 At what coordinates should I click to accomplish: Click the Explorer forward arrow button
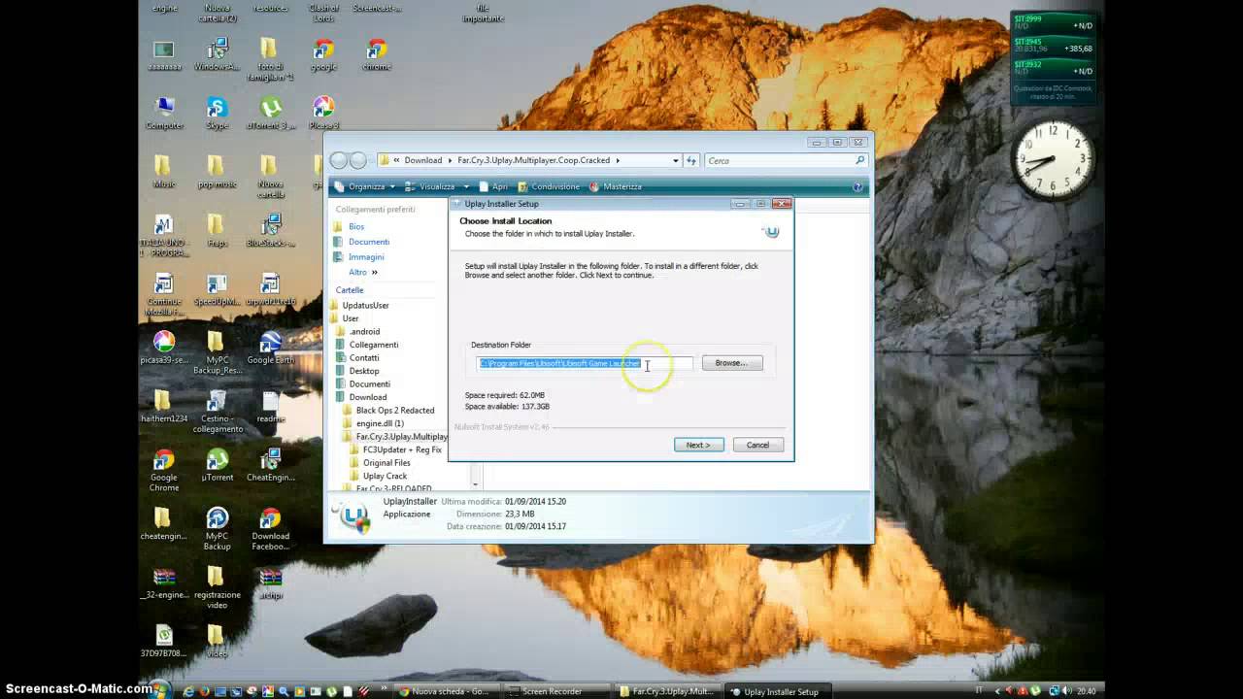[357, 160]
